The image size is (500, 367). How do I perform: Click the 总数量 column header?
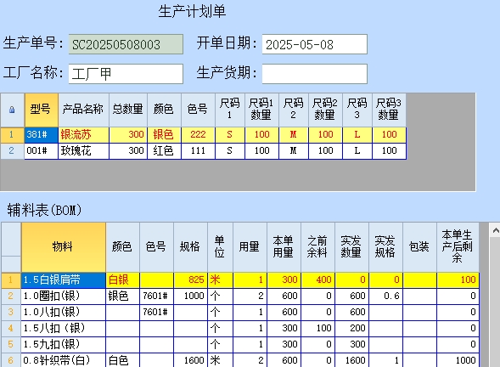point(128,110)
